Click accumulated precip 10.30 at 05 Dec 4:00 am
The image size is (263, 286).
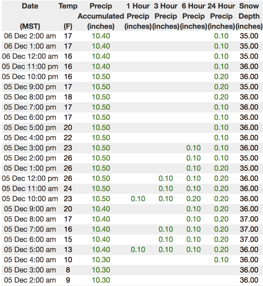(x=101, y=260)
